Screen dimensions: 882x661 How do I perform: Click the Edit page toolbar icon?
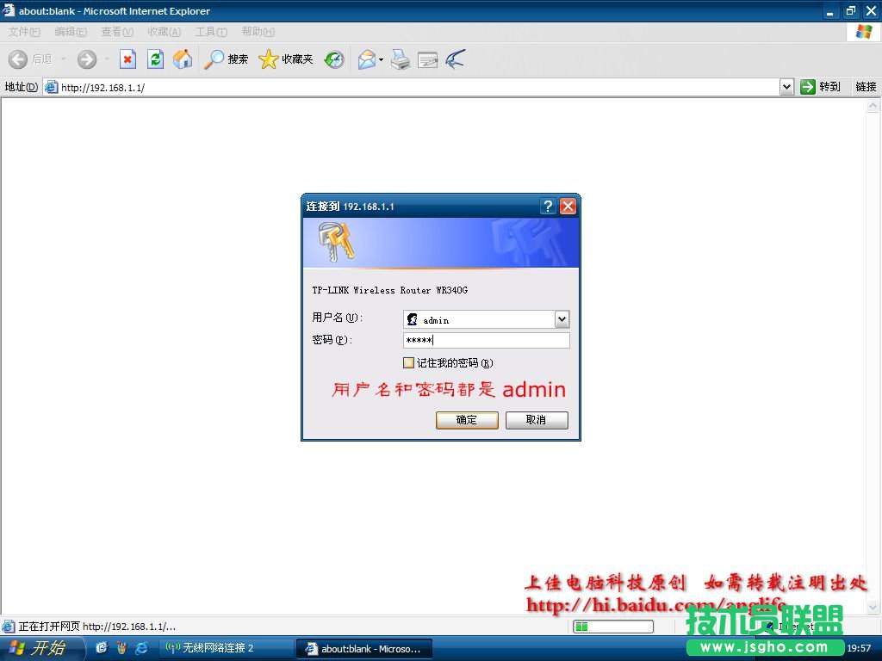(x=427, y=59)
